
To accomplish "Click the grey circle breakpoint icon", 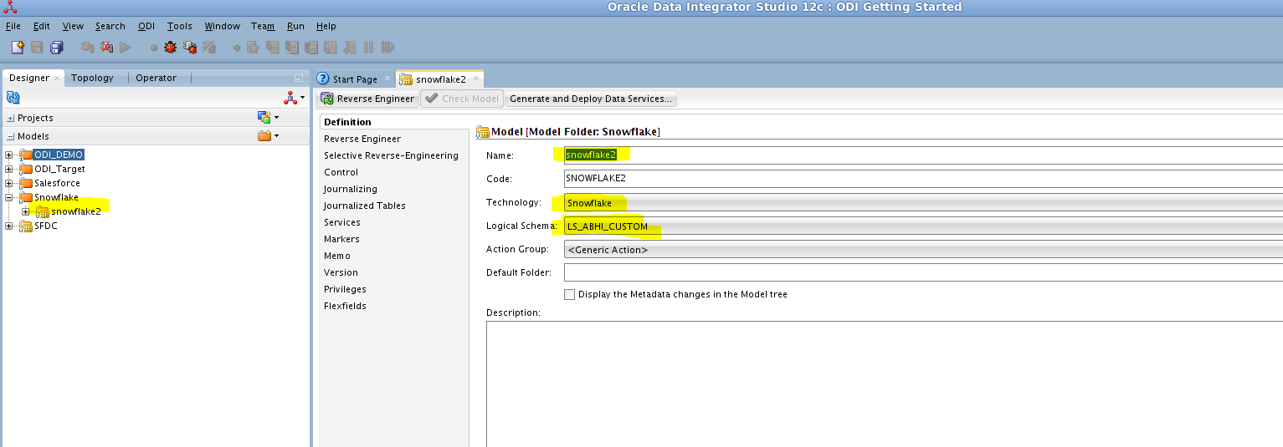I will coord(154,48).
